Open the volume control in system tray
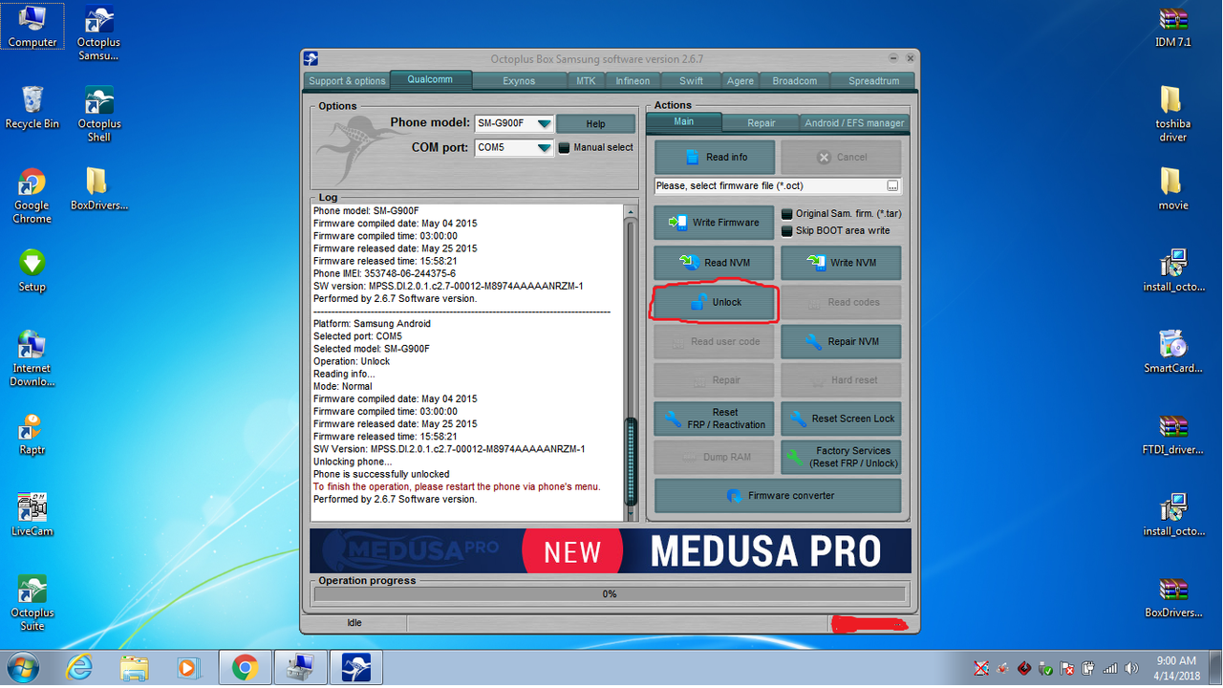Screen dimensions: 1223x688 1131,669
